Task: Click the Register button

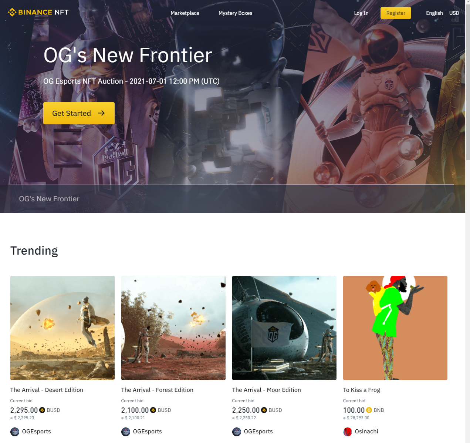Action: point(396,13)
